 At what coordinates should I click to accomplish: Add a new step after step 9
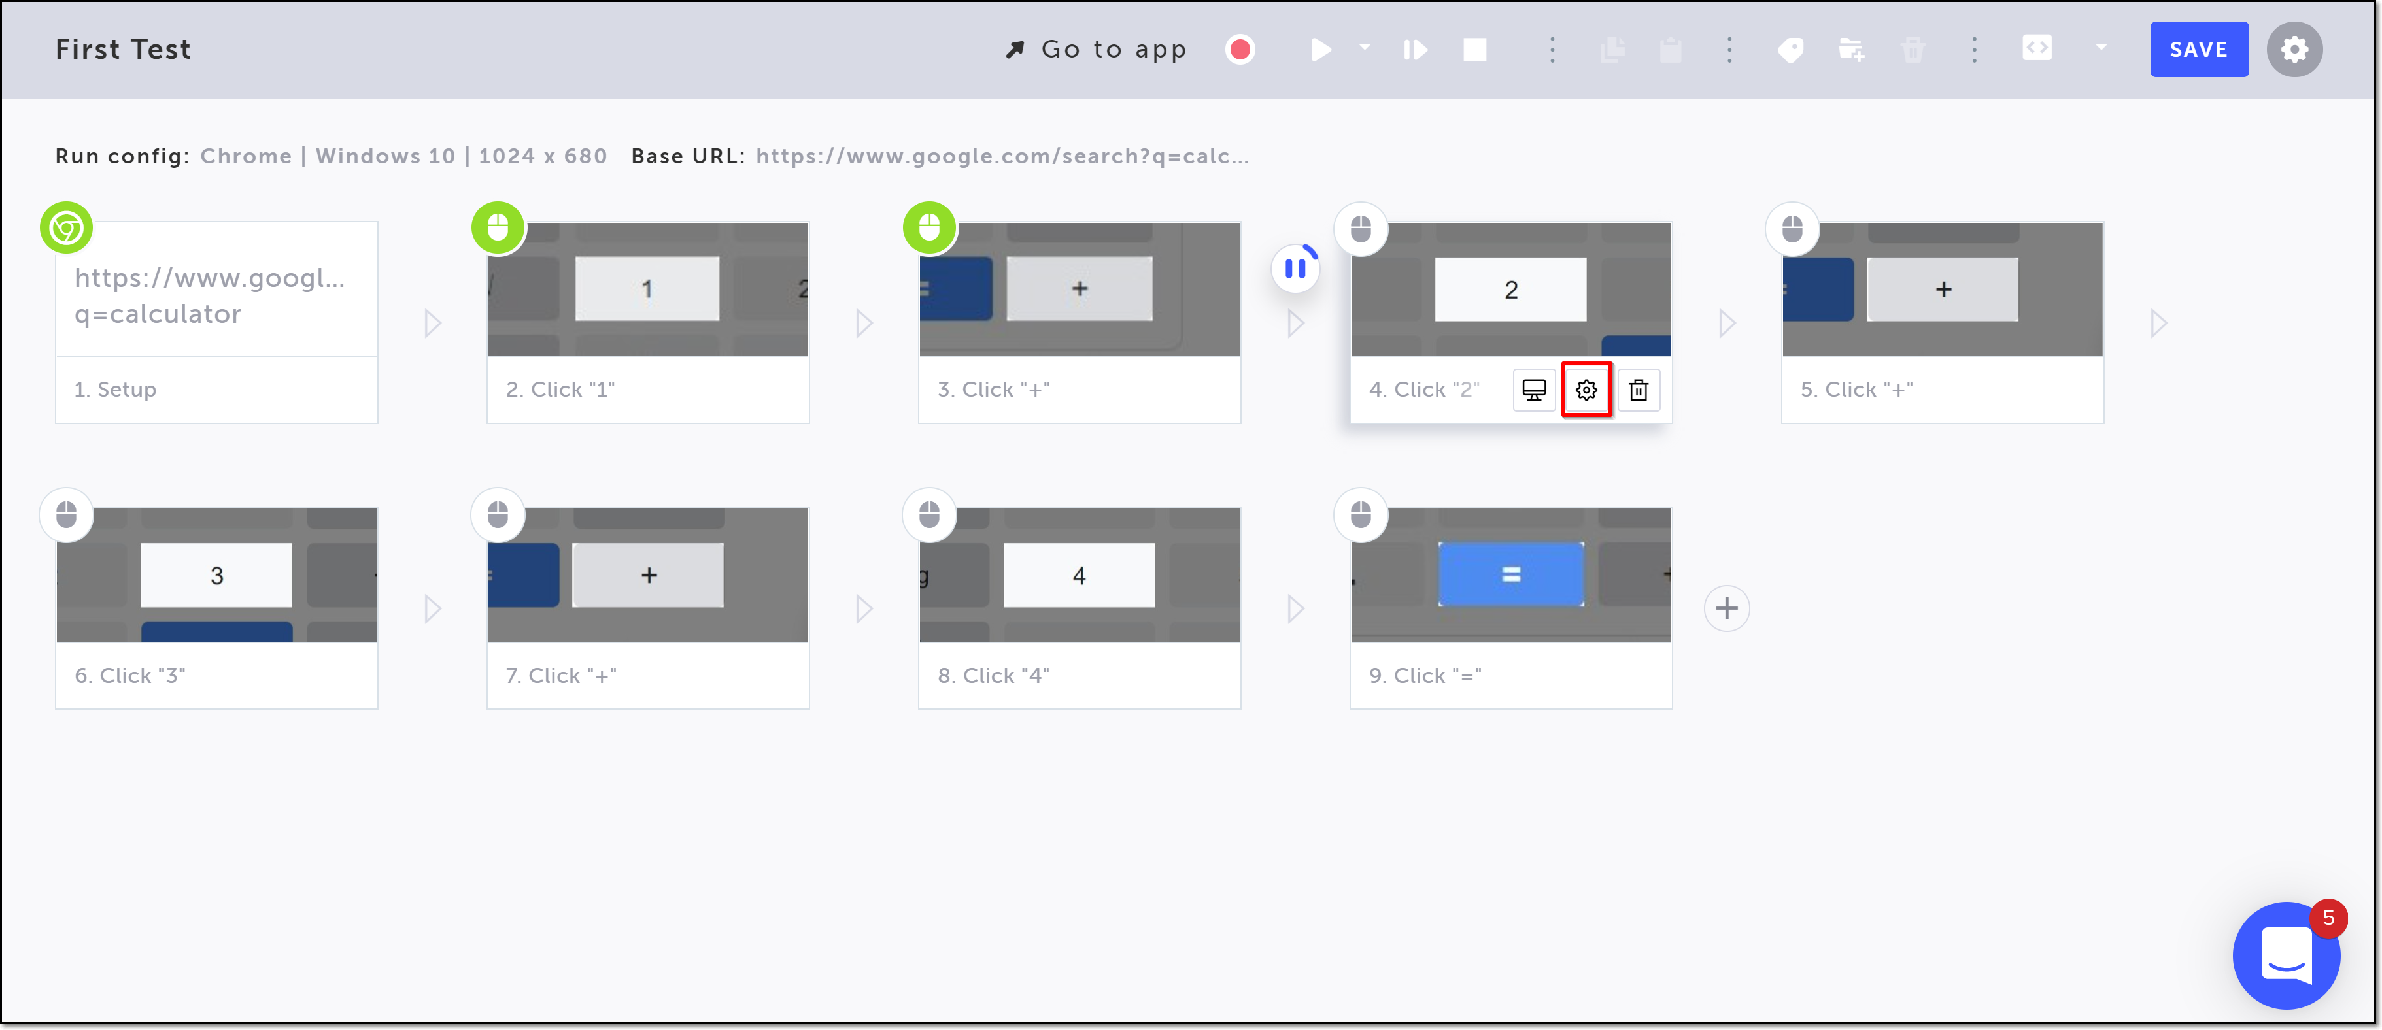(1727, 607)
